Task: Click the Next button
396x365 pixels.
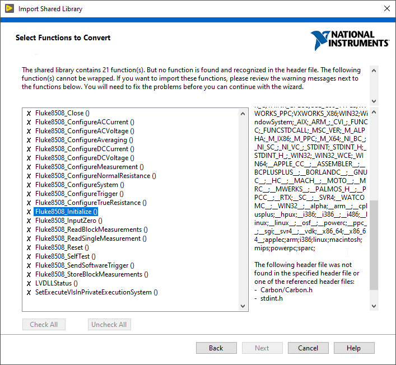Action: point(262,348)
